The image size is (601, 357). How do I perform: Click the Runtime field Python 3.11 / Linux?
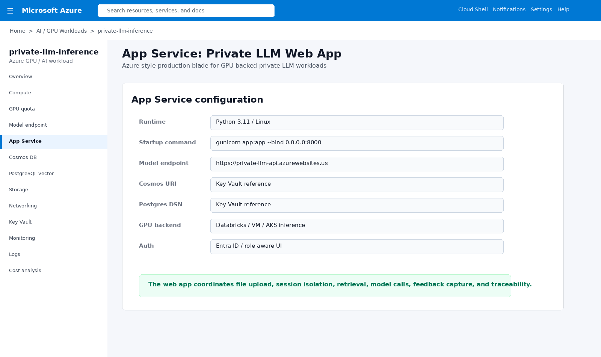(357, 123)
